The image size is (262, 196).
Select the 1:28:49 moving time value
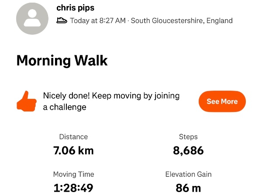[73, 188]
